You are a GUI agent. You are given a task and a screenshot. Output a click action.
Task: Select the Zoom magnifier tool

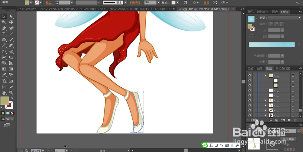click(11, 93)
